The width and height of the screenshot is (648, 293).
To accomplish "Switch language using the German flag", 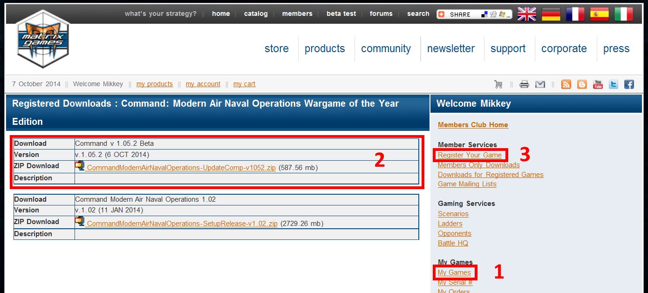I will (x=551, y=14).
